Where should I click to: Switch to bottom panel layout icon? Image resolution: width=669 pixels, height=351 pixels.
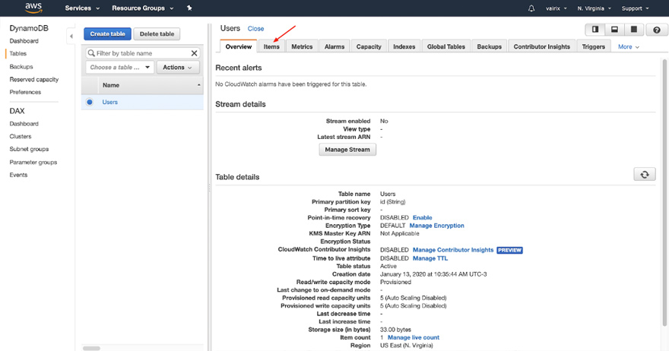(x=614, y=30)
